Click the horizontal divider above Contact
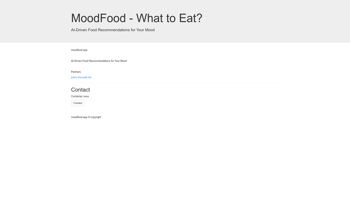Image resolution: width=350 pixels, height=197 pixels. tap(175, 83)
